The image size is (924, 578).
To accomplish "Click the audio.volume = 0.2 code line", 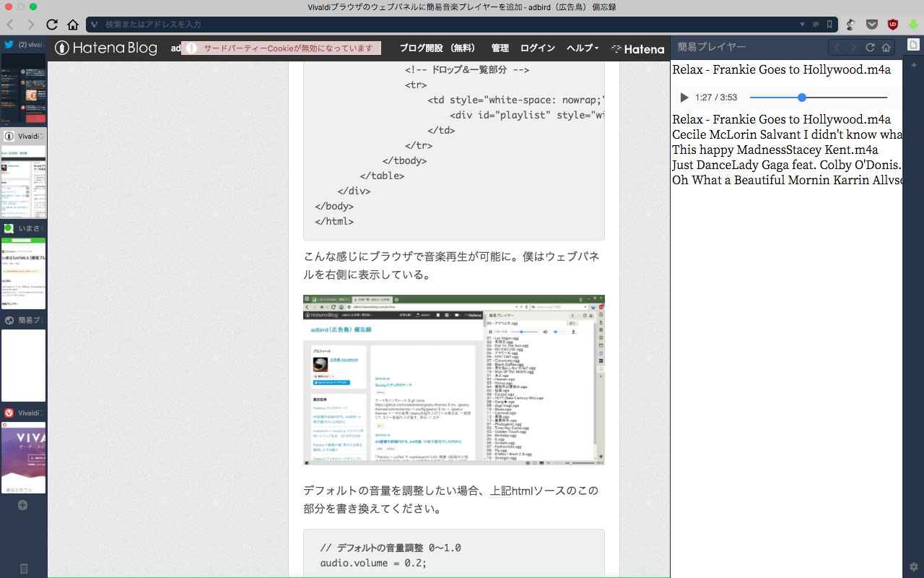I will 373,564.
